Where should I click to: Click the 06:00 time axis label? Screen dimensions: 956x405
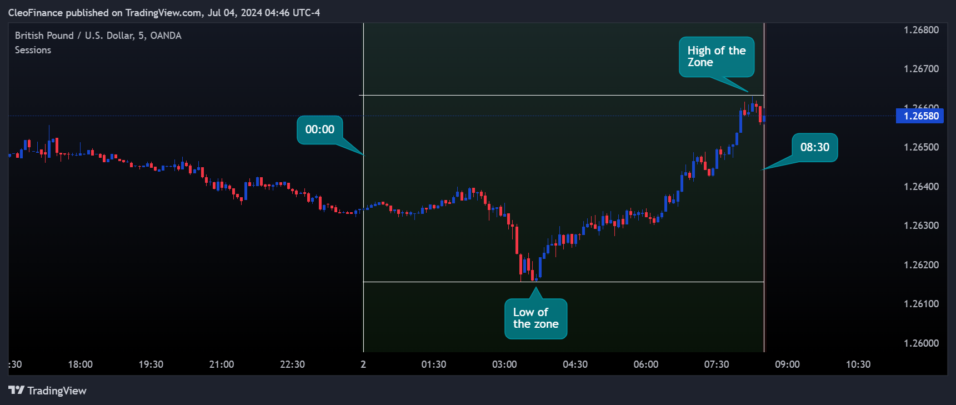point(646,364)
